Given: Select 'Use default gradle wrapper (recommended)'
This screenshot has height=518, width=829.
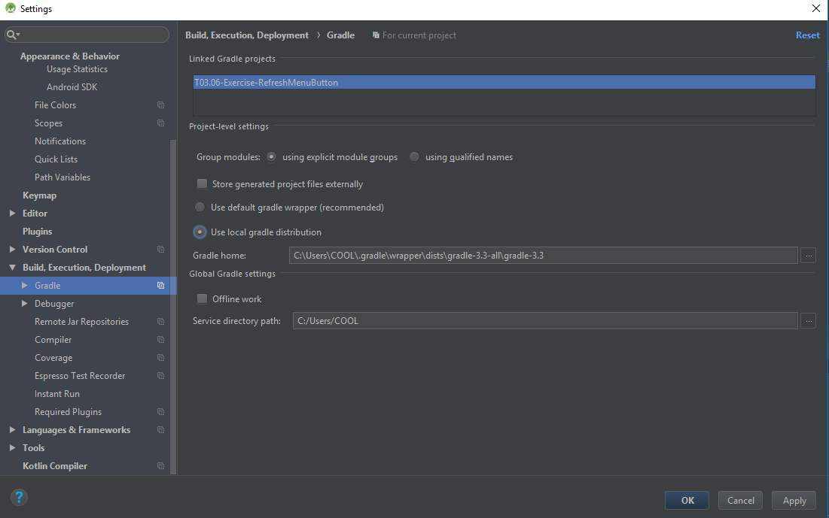Looking at the screenshot, I should coord(200,207).
